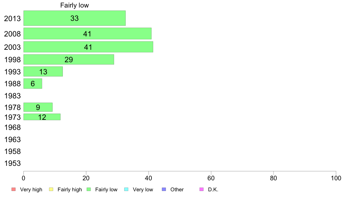The height and width of the screenshot is (213, 344).
Task: Select the 1978 bar showing 9
Action: (38, 107)
